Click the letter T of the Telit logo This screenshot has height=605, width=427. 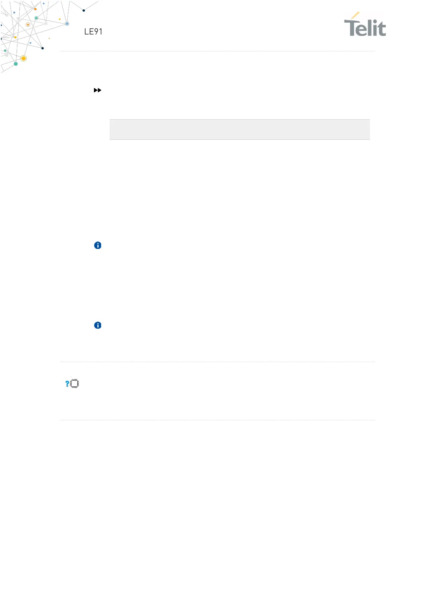[351, 27]
